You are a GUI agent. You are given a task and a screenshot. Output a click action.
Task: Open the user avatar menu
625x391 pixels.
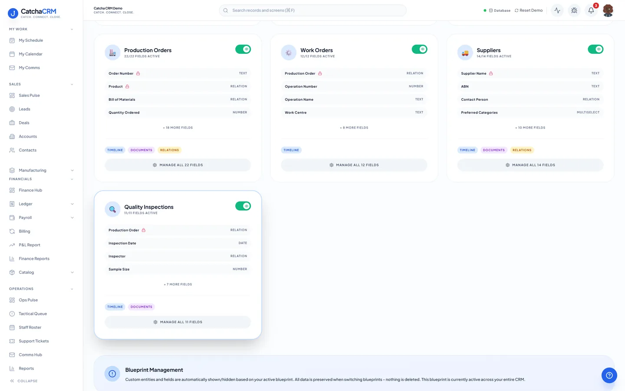point(608,10)
